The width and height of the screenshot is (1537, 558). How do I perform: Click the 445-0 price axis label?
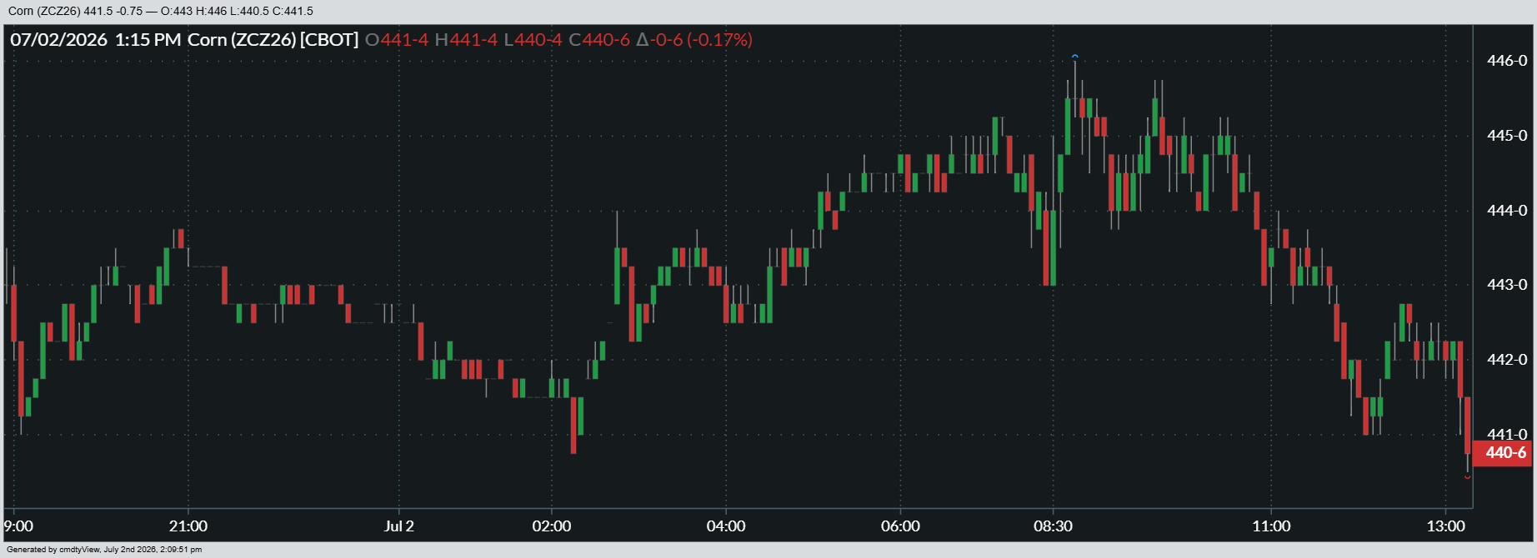(x=1507, y=136)
